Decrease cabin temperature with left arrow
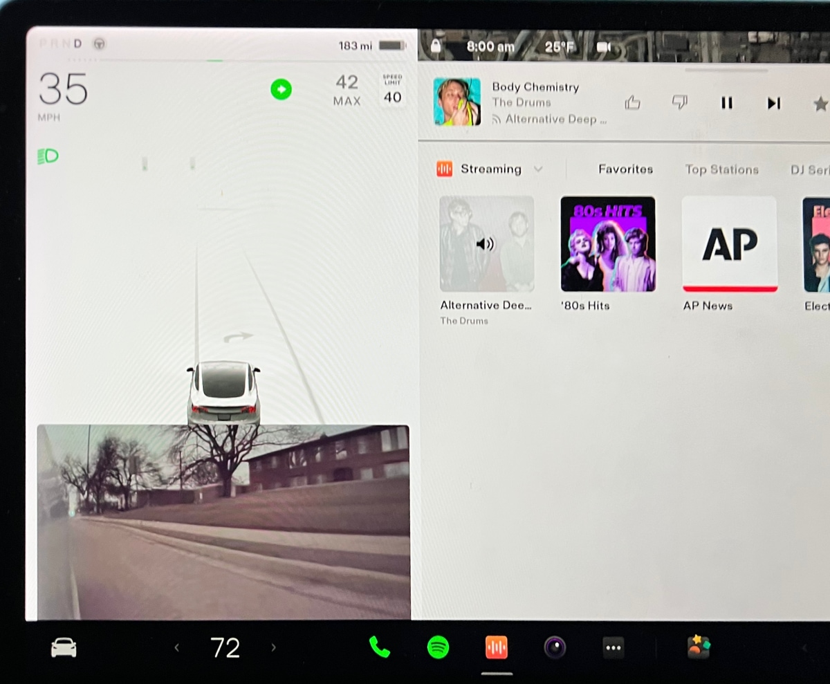This screenshot has height=684, width=830. [176, 648]
